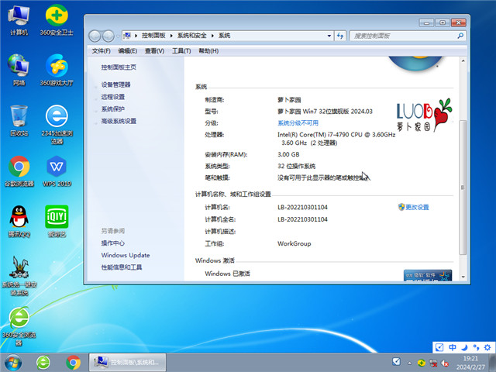The width and height of the screenshot is (496, 372).
Task: Click the scrollbar down arrow
Action: [x=463, y=277]
